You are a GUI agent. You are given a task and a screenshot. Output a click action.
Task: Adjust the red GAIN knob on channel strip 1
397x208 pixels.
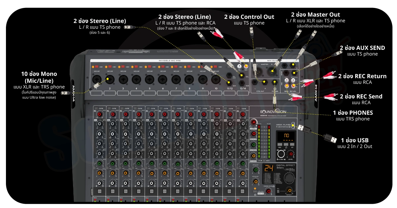coord(100,114)
